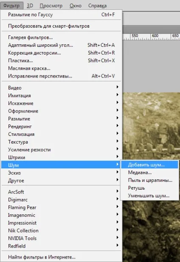Image resolution: width=180 pixels, height=262 pixels.
Task: Open Nik Collection plugin submenu
Action: pos(62,230)
